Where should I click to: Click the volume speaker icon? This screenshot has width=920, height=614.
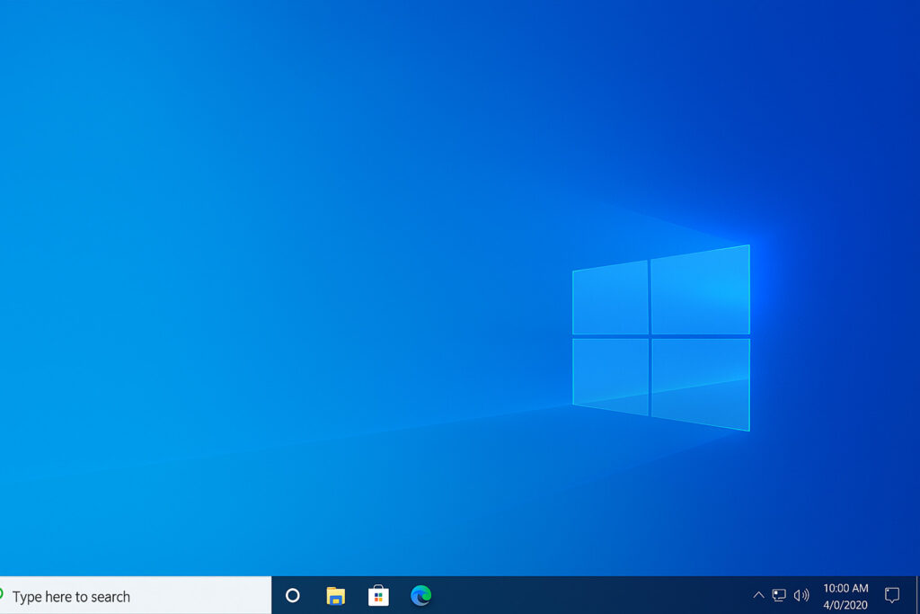(x=801, y=595)
